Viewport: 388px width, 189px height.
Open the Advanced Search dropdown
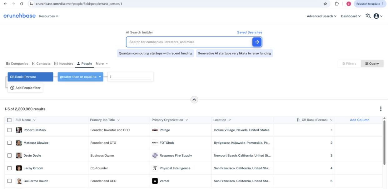322,16
